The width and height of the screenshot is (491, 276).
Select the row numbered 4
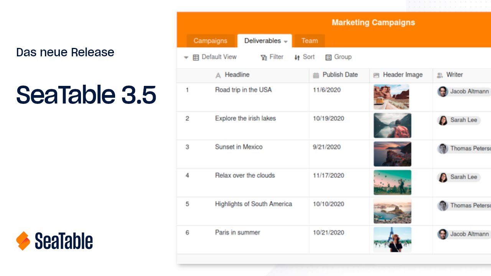[x=187, y=176]
